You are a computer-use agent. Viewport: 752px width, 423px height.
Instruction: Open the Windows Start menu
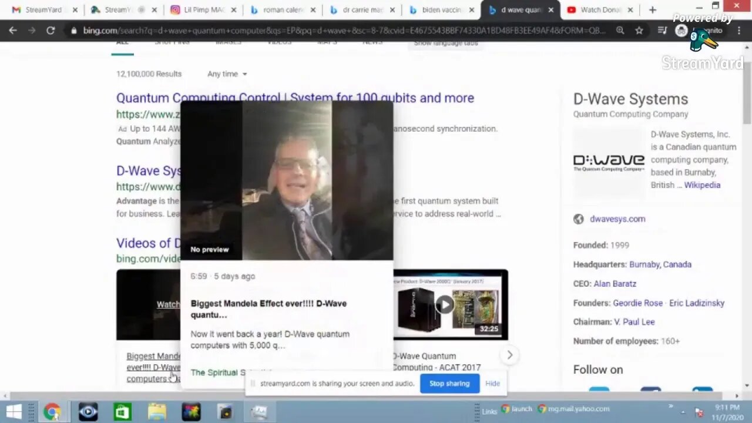tap(13, 412)
